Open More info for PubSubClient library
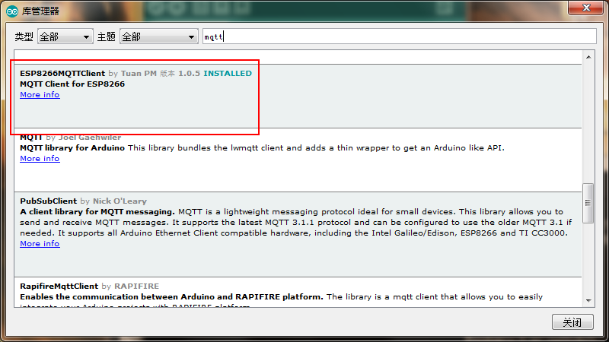Image resolution: width=609 pixels, height=342 pixels. click(40, 243)
